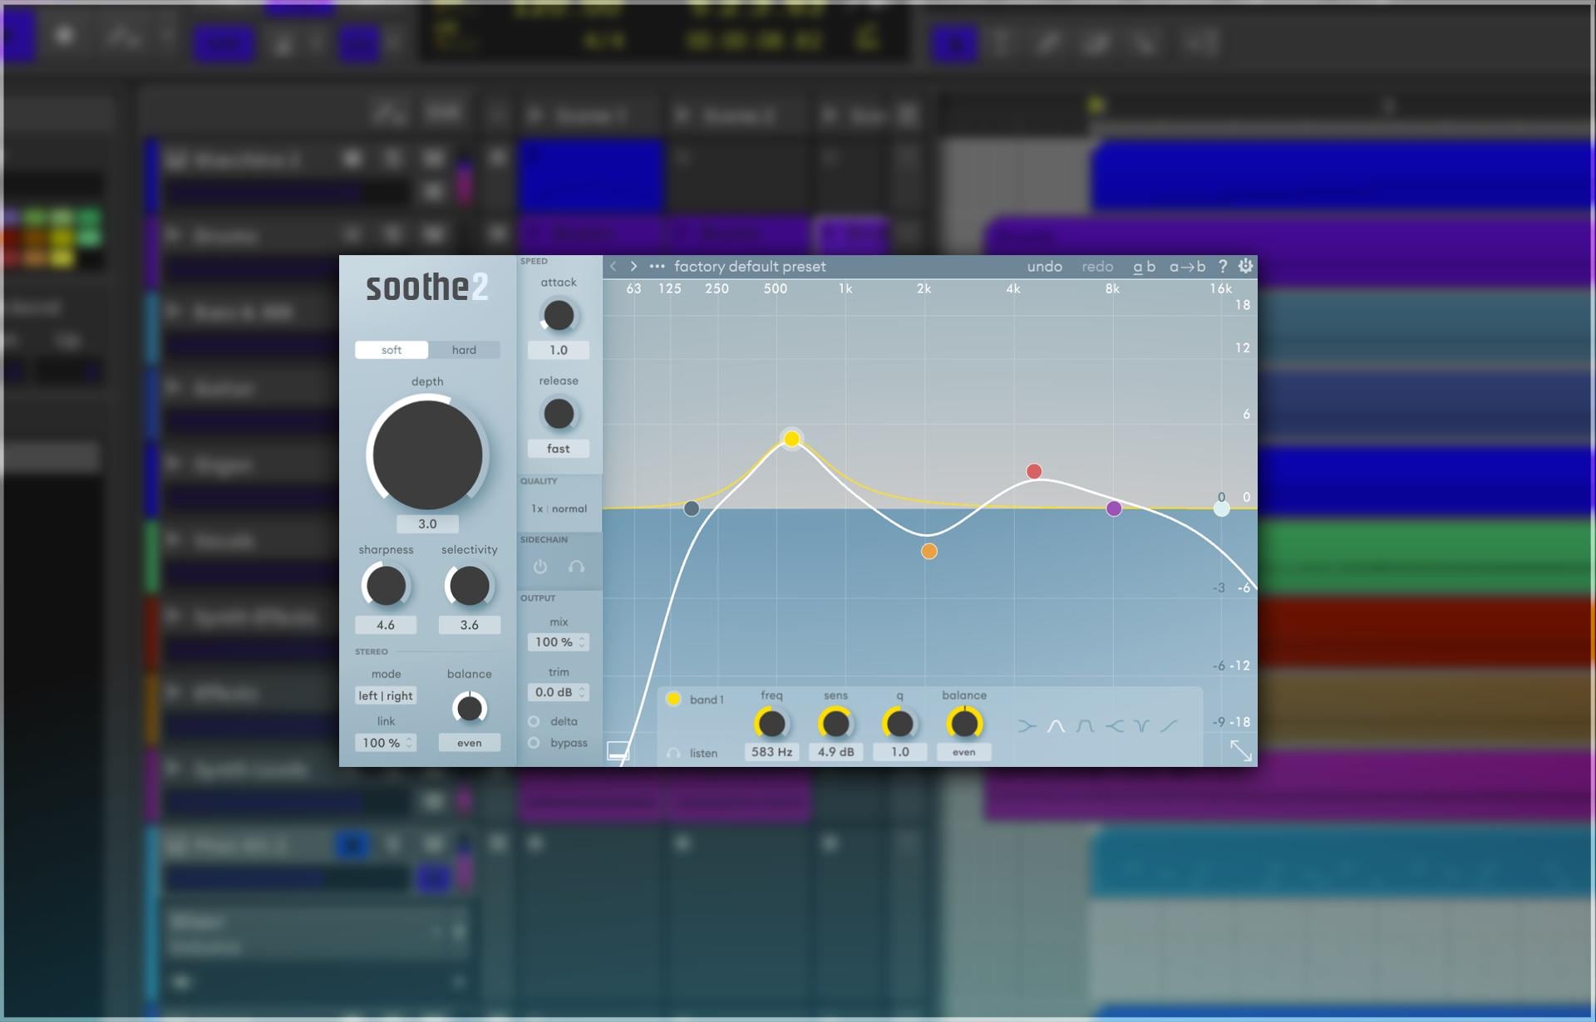
Task: Select the low-cut filter shape icon
Action: pos(1027,726)
